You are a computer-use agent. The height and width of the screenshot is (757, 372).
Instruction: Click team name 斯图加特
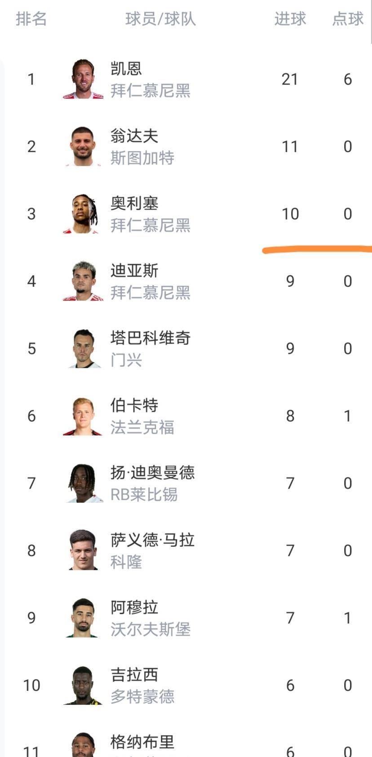tap(142, 158)
